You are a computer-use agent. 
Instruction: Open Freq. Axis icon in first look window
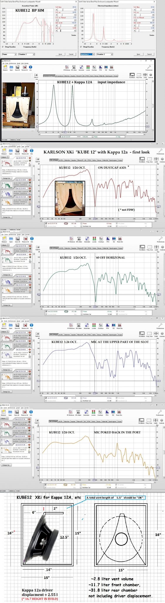[x=149, y=159]
